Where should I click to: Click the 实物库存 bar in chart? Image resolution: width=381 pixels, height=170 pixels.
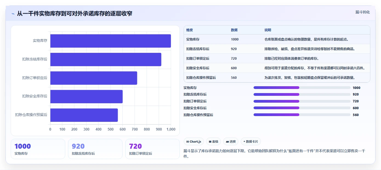pyautogui.click(x=110, y=41)
